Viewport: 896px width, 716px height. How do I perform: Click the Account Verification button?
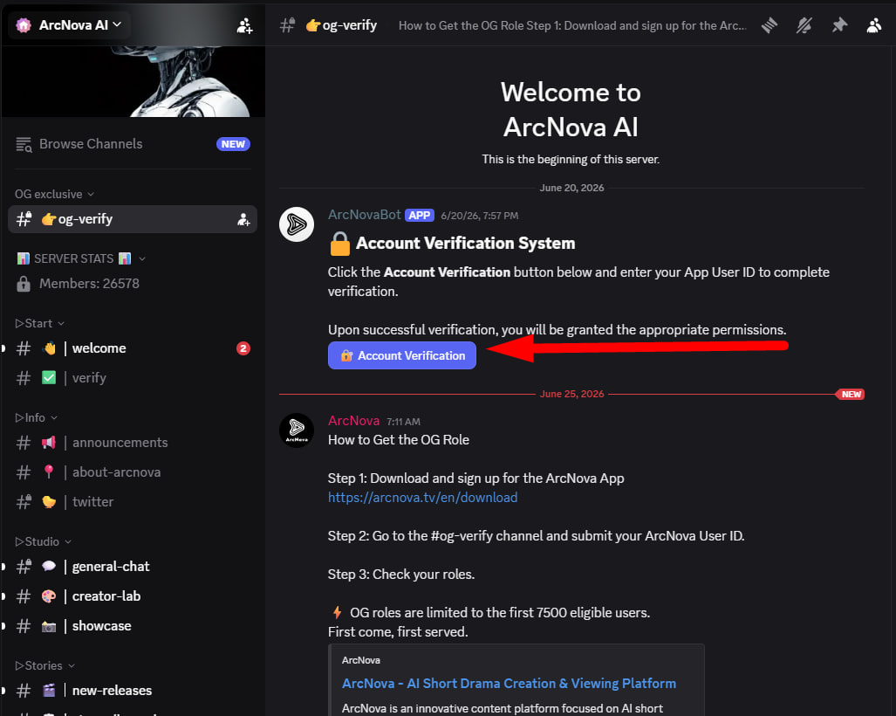pos(401,355)
